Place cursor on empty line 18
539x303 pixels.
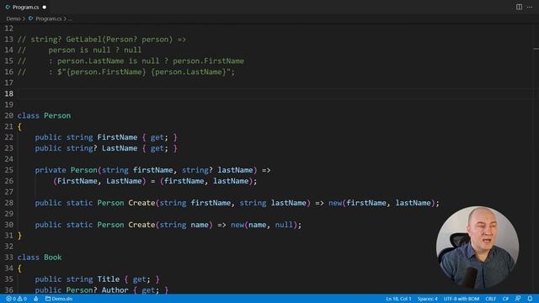[275, 93]
